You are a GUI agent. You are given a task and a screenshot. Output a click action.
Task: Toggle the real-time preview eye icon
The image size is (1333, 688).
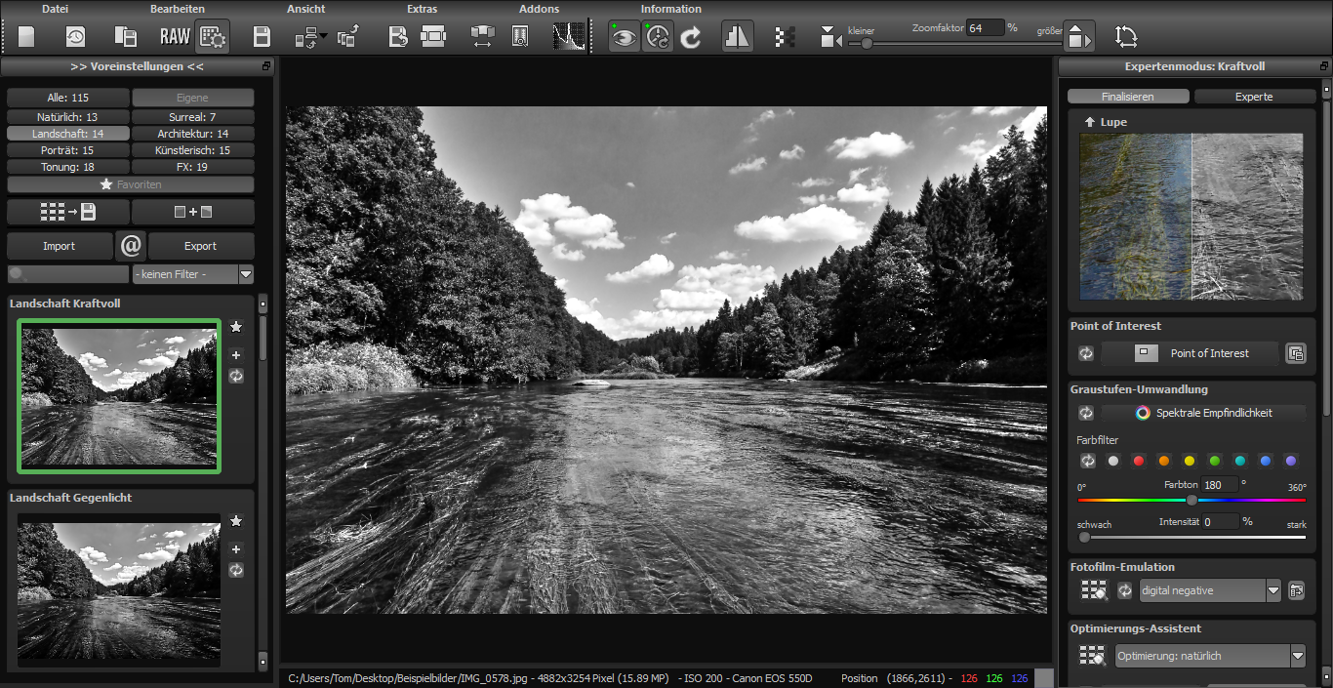(624, 35)
